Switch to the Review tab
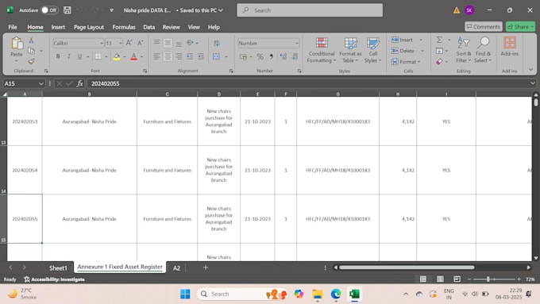The width and height of the screenshot is (540, 304). (172, 27)
